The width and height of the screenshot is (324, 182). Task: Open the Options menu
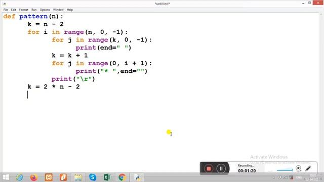pyautogui.click(x=45, y=10)
